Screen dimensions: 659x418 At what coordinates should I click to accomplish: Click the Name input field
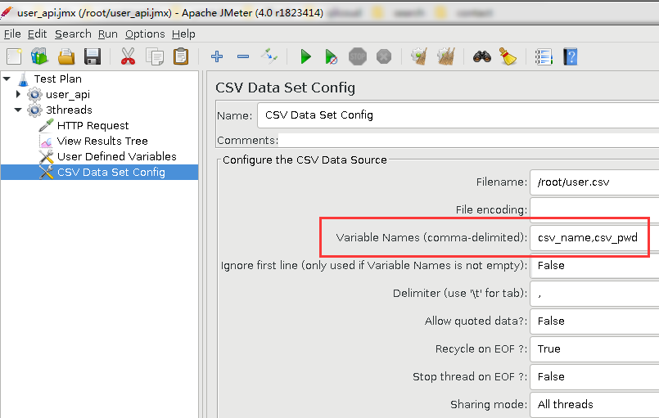tap(458, 115)
